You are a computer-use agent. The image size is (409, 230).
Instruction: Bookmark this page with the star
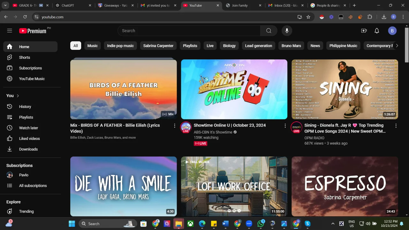(308, 17)
